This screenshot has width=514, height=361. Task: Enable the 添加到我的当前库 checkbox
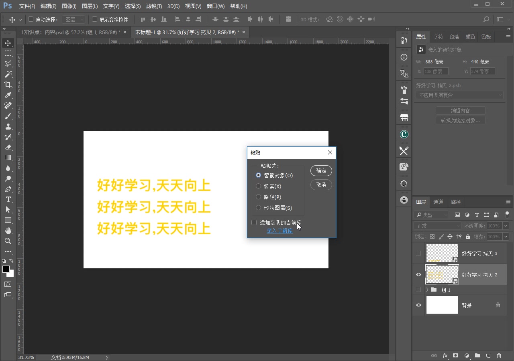pyautogui.click(x=254, y=222)
